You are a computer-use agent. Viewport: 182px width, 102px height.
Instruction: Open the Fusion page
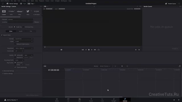point(91,100)
